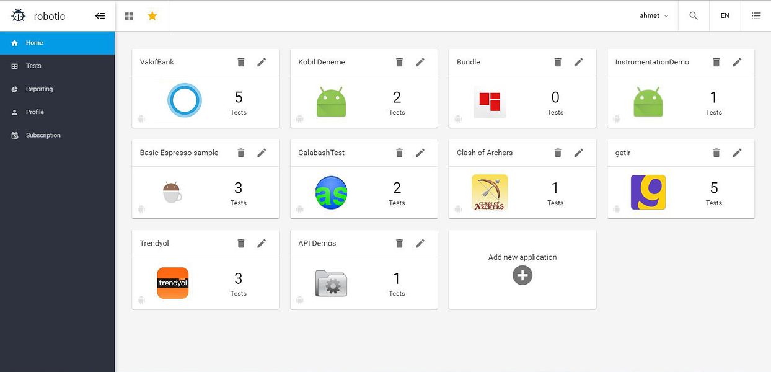Click the CalabashTest card title
The height and width of the screenshot is (372, 771).
click(322, 153)
